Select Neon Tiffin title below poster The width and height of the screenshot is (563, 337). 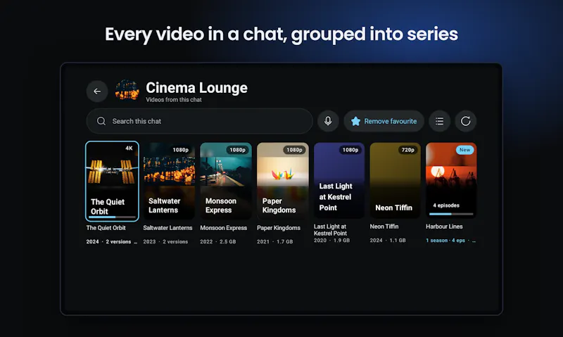[384, 227]
